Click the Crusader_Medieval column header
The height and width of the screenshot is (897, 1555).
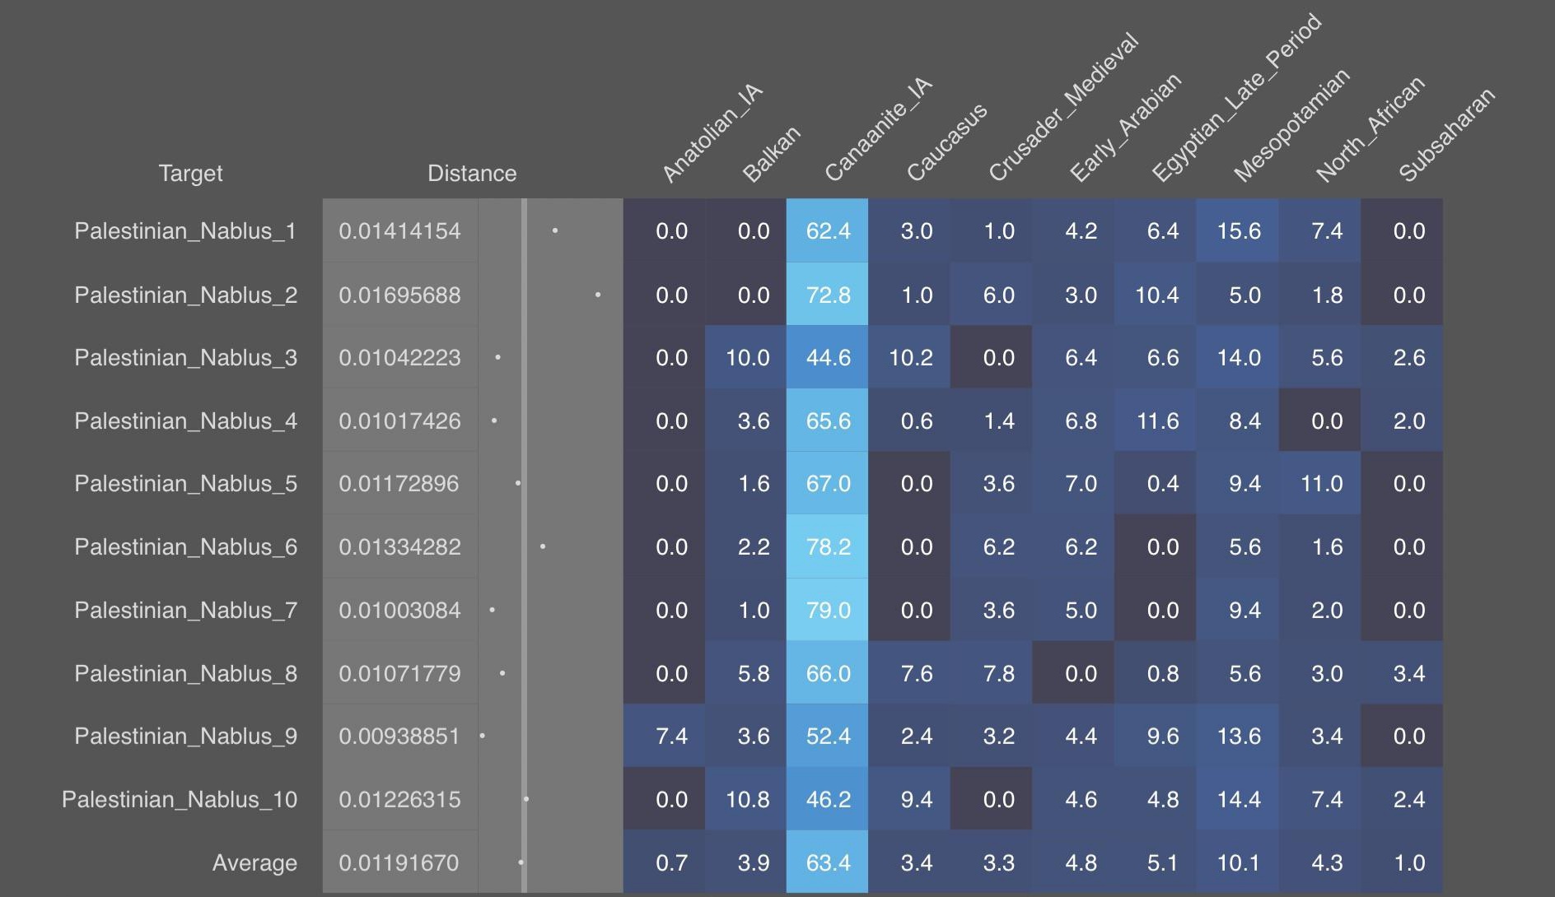point(1063,107)
